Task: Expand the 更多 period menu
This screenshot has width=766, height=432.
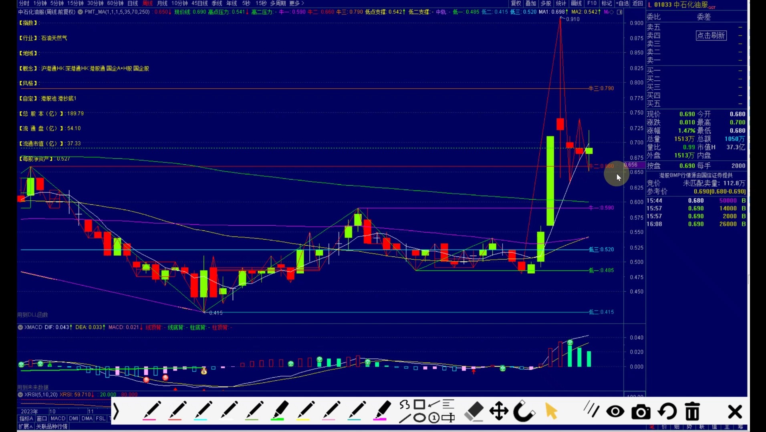Action: coord(297,3)
